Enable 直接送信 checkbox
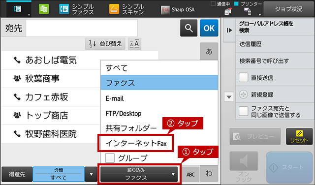This screenshot has width=315, height=185. tap(243, 78)
